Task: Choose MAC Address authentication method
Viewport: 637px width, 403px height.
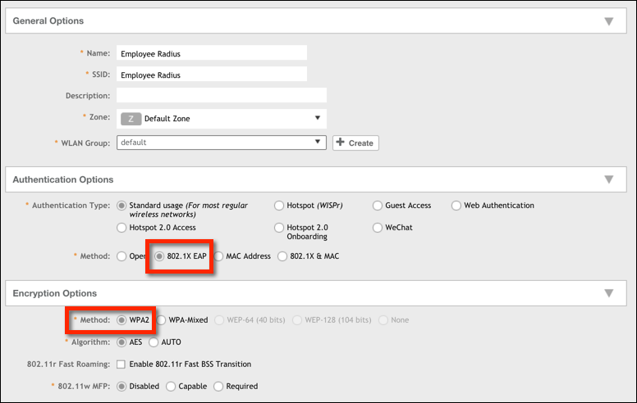Action: (218, 256)
